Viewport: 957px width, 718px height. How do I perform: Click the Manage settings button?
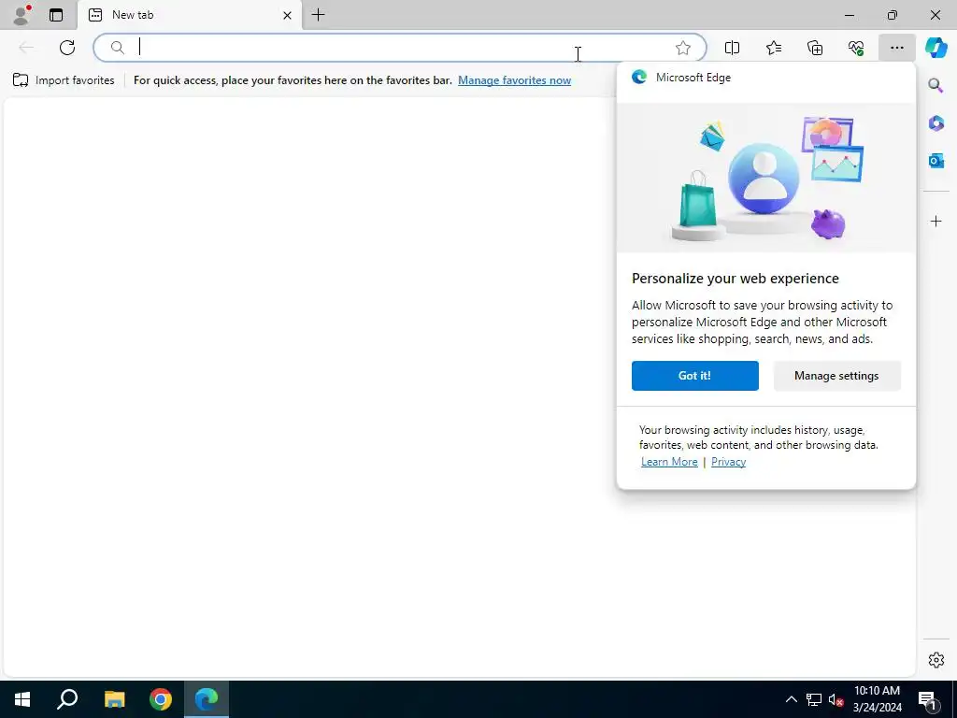(x=836, y=376)
